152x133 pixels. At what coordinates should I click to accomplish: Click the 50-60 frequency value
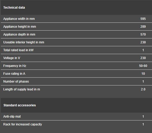[143, 66]
